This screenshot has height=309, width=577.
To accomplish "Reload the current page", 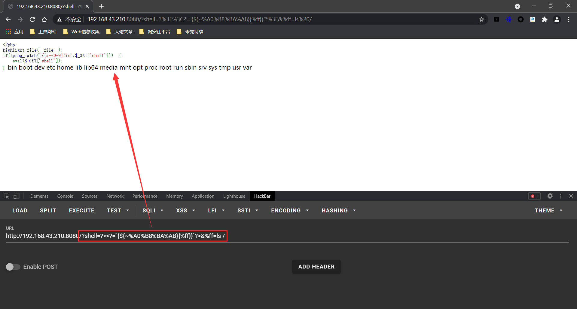I will [x=32, y=19].
